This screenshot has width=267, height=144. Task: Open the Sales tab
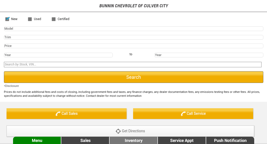[85, 140]
